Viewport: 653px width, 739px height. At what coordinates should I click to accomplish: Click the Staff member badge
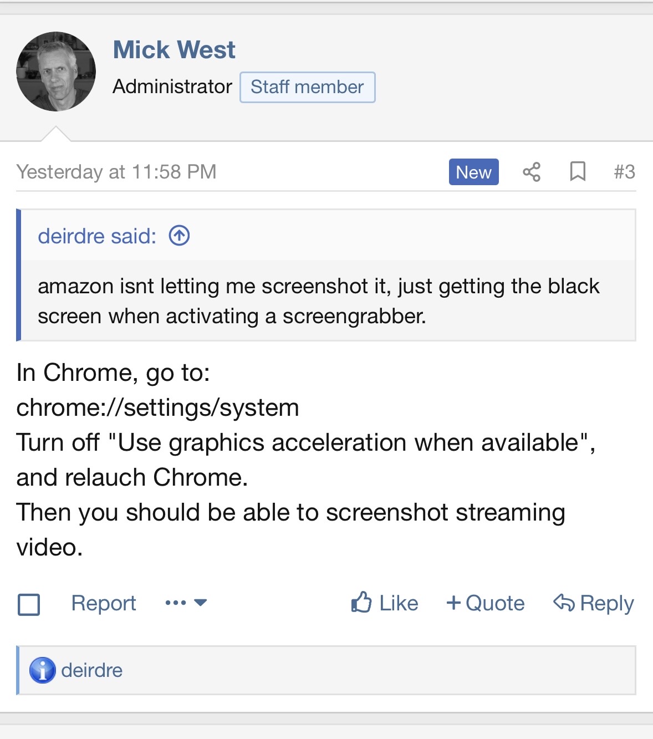(307, 87)
